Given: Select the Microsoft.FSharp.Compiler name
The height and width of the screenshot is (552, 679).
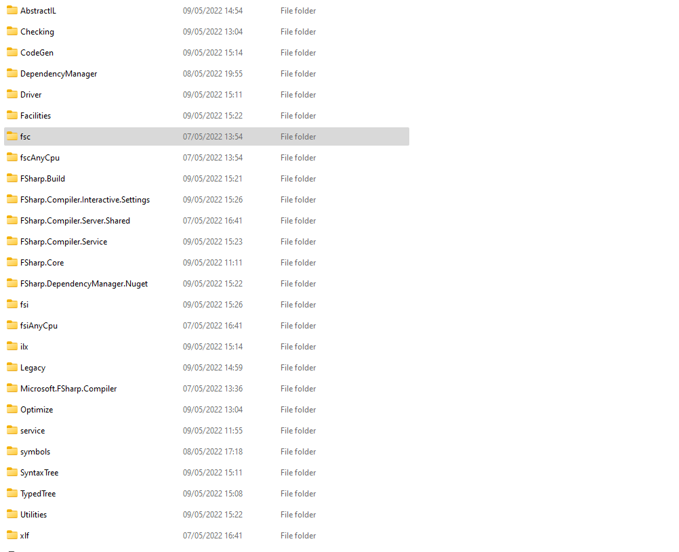Looking at the screenshot, I should coord(68,388).
